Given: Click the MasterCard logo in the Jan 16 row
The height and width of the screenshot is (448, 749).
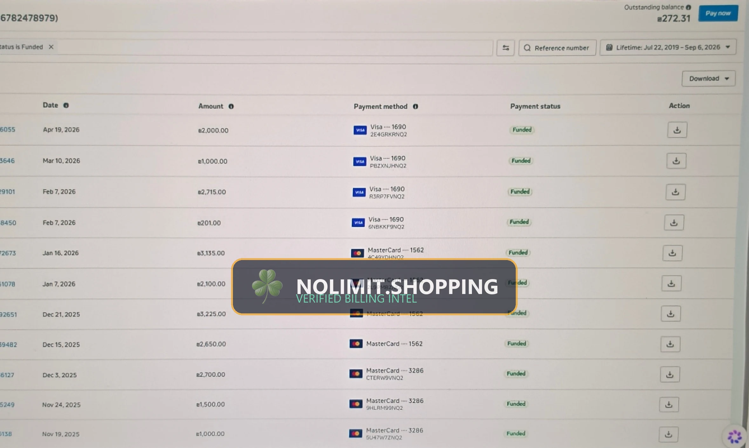Looking at the screenshot, I should (x=357, y=253).
